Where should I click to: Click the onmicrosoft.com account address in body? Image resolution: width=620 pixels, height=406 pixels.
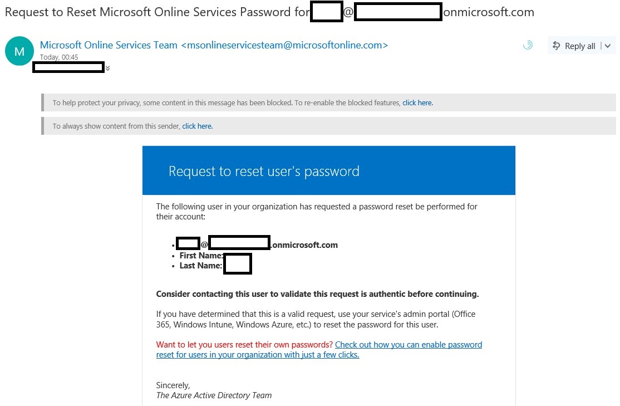(x=257, y=244)
